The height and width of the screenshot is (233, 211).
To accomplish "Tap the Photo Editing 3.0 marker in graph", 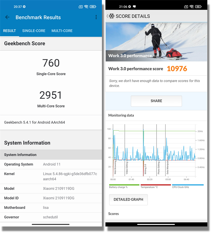I will click(x=159, y=166).
